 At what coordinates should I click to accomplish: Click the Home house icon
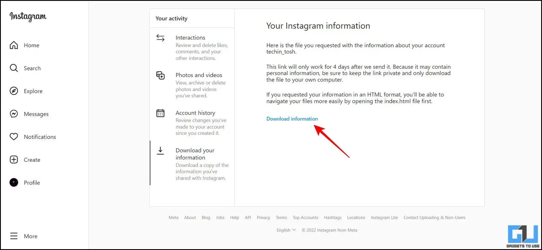14,45
